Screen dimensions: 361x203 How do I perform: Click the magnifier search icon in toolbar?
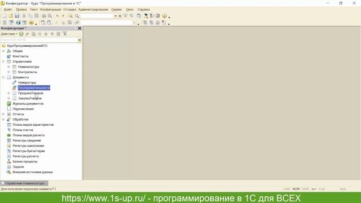tap(77, 16)
